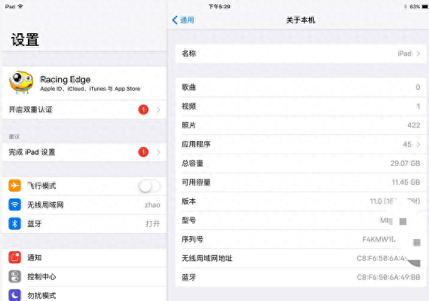Open Racing Edge Apple ID profile
The image size is (429, 301).
pos(84,83)
